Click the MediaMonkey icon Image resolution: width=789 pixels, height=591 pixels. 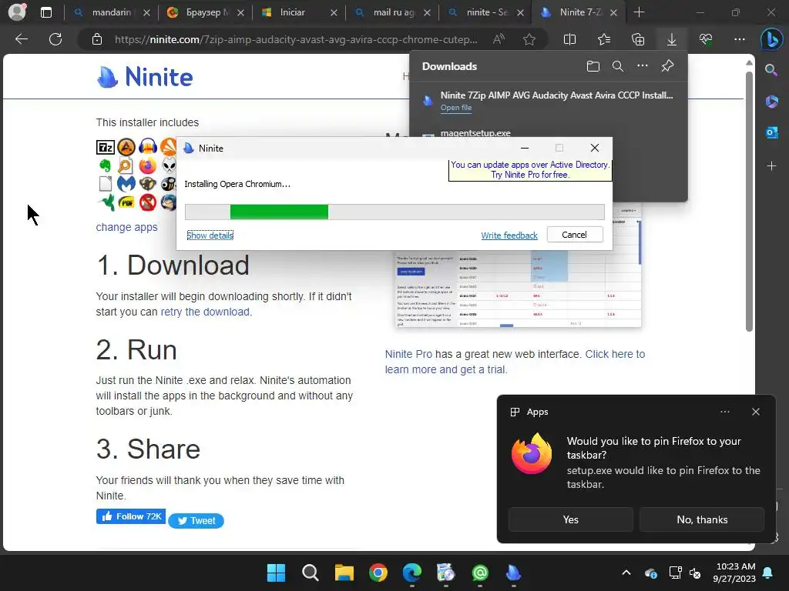click(147, 183)
